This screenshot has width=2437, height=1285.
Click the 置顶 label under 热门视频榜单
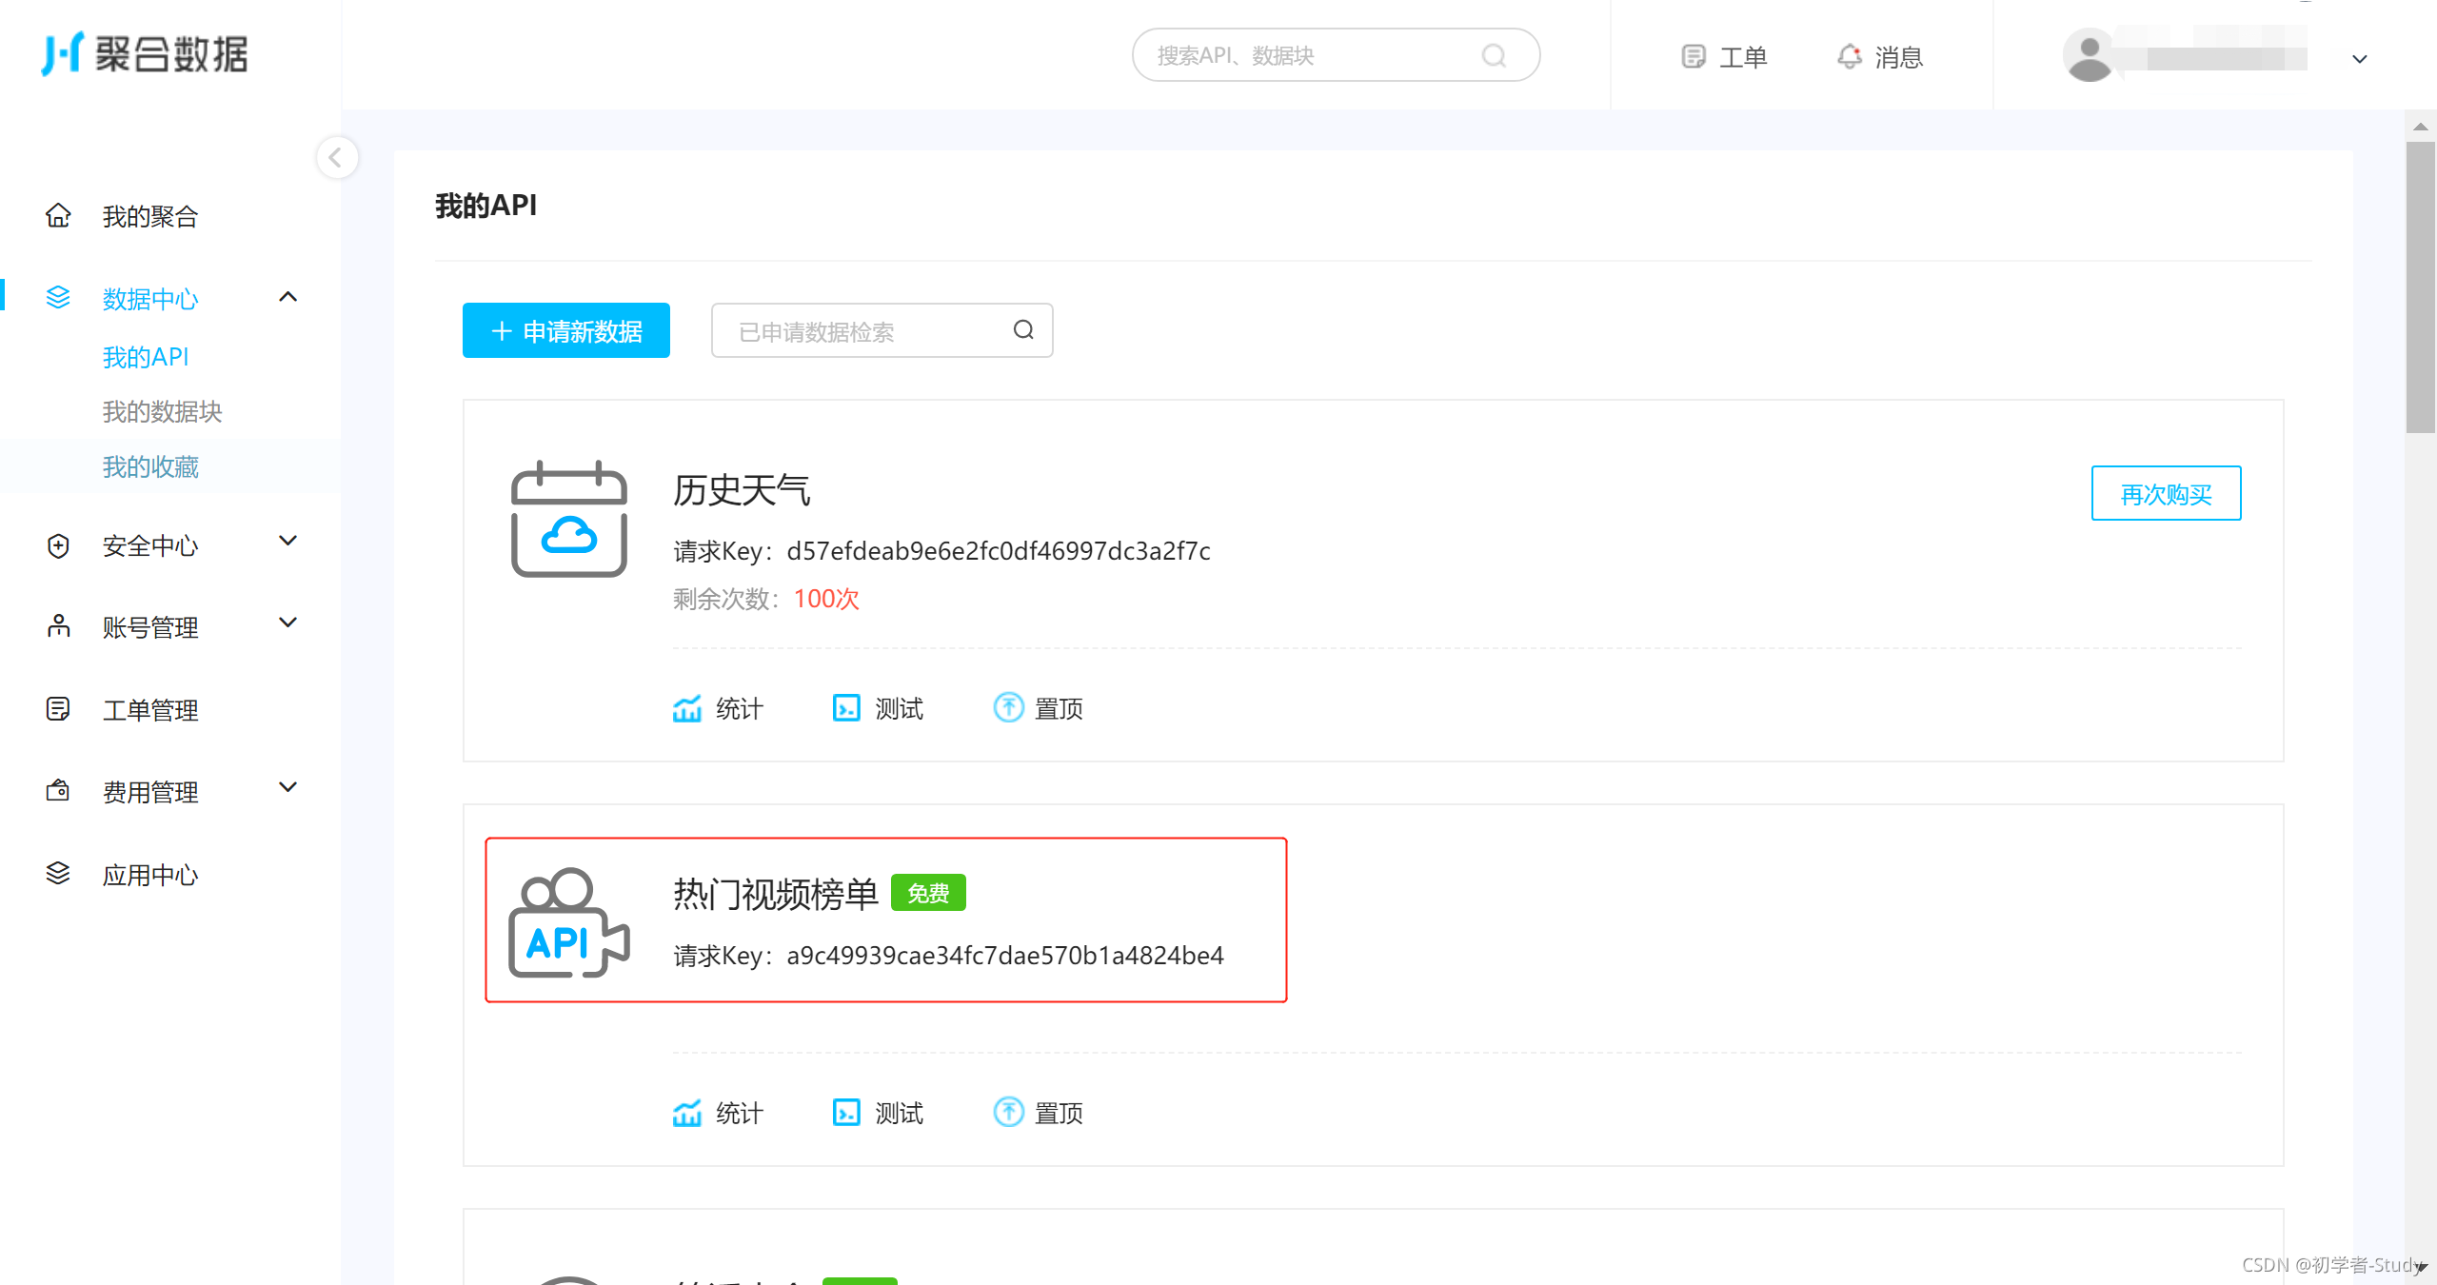coord(1059,1113)
